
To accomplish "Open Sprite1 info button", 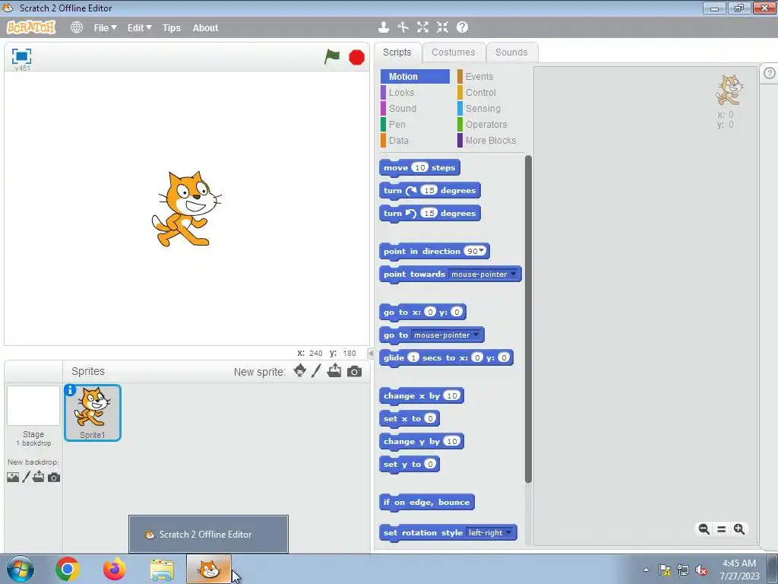I will pos(71,390).
